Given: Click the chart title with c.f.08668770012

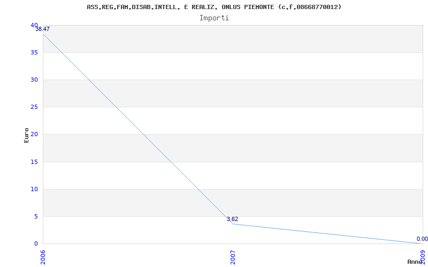Looking at the screenshot, I should pos(214,7).
